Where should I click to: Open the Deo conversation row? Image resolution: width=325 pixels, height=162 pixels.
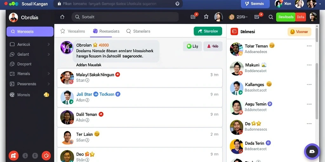[140, 155]
